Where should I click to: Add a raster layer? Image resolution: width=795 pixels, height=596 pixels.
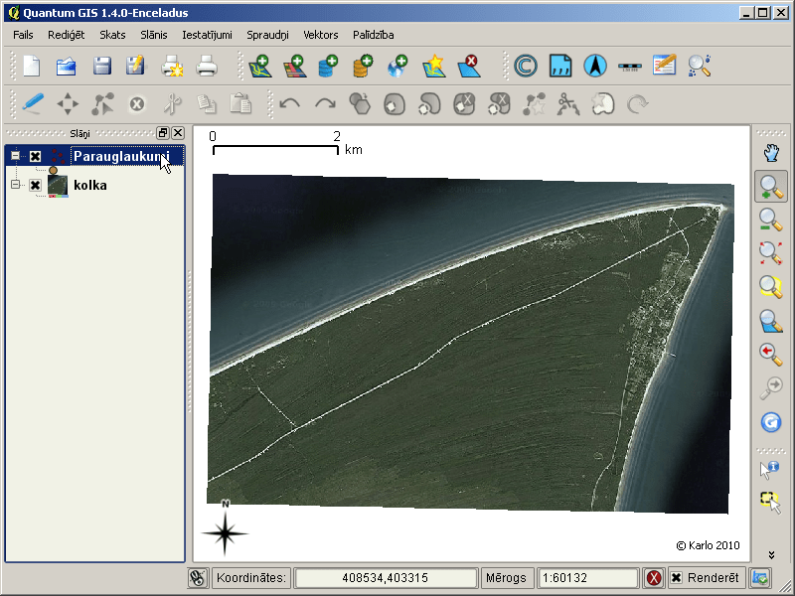pos(295,66)
